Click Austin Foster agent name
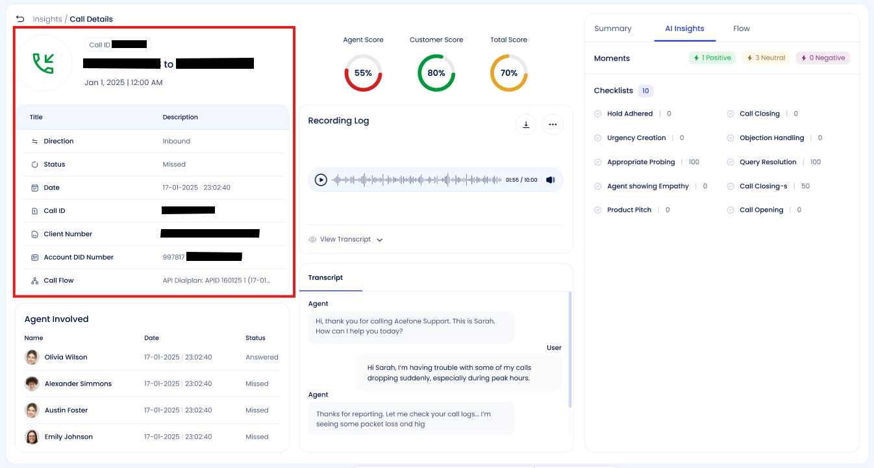Viewport: 874px width, 468px height. [66, 410]
